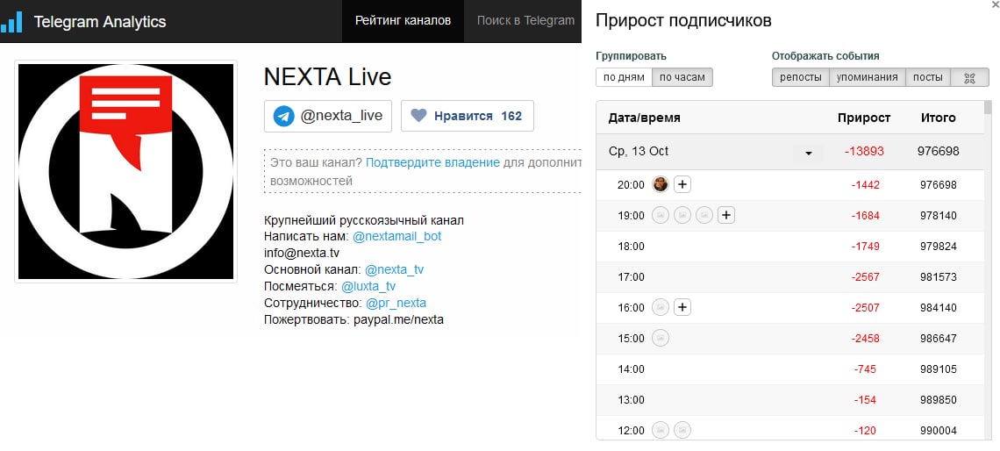Click the Подтвердите владение link

point(432,162)
